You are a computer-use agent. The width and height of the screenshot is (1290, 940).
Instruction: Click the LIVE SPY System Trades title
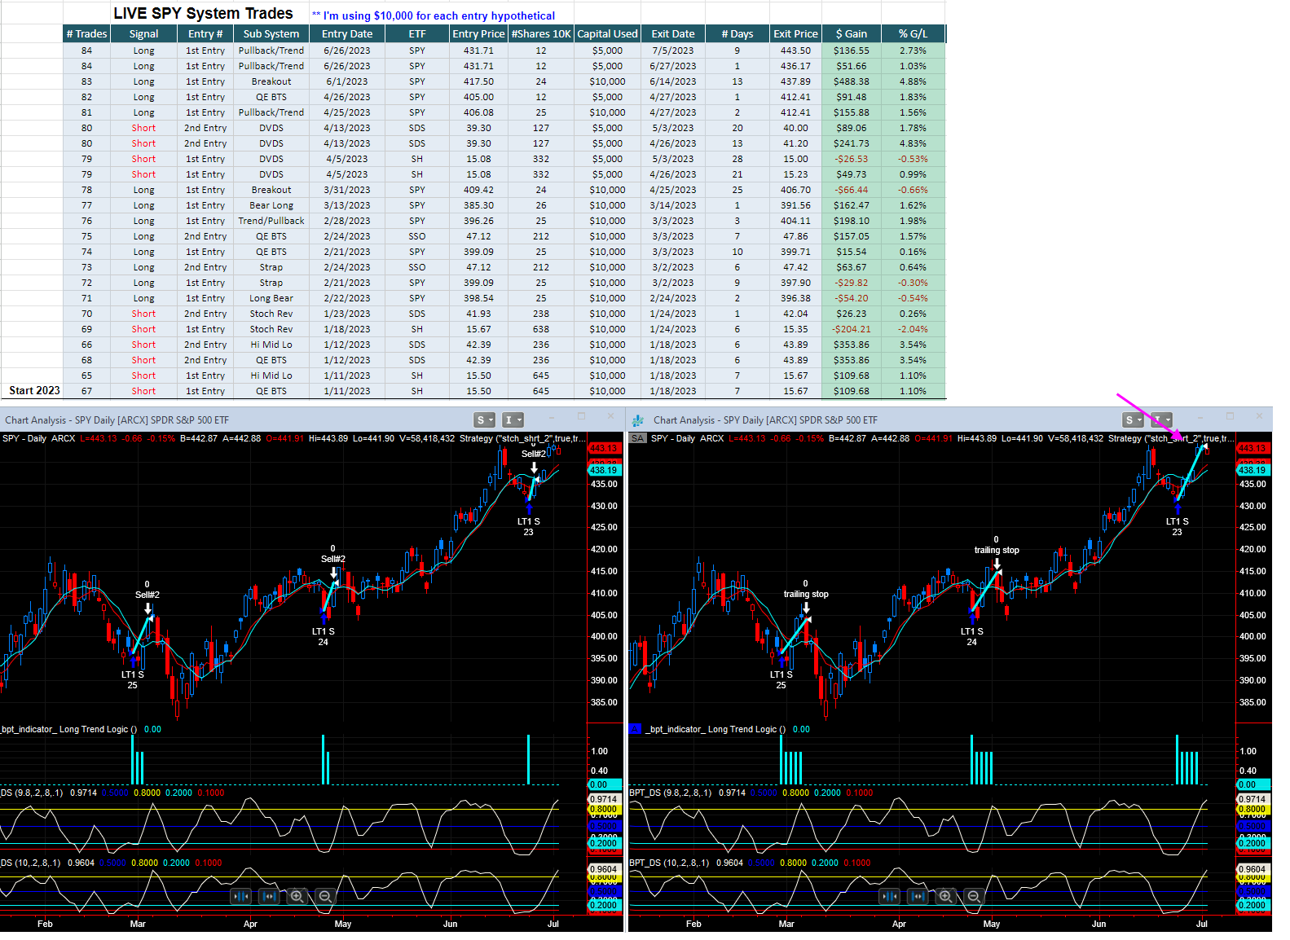pyautogui.click(x=203, y=14)
